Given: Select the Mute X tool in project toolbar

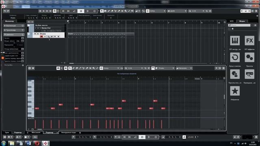Looking at the screenshot, I should (122, 11).
